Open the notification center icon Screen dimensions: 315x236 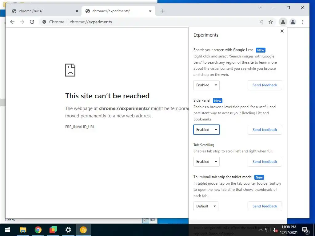pos(305,230)
